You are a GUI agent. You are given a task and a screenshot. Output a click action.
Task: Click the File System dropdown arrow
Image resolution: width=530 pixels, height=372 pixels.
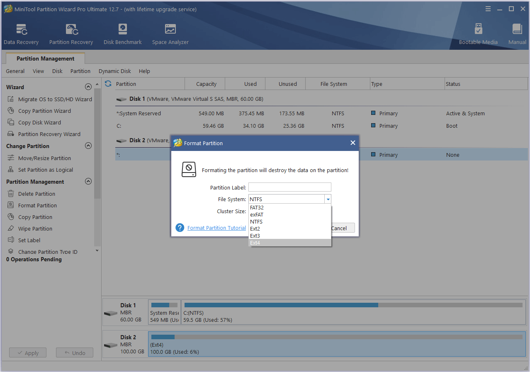point(328,199)
